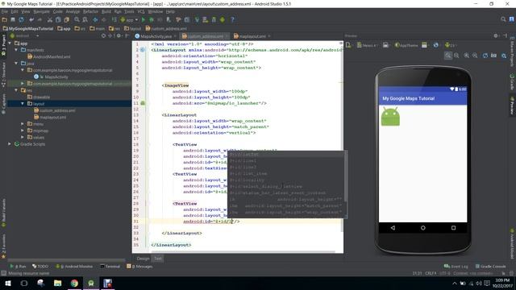Viewport: 516px width, 290px height.
Task: Open the Gradle Console
Action: pyautogui.click(x=490, y=267)
